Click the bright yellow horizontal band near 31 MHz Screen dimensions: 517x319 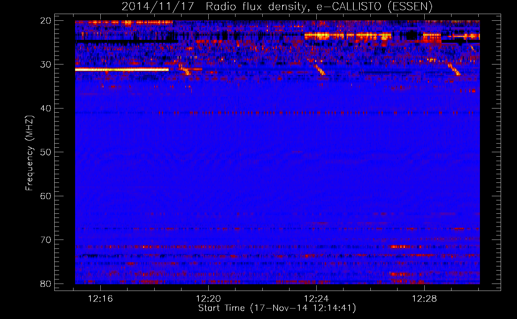(x=122, y=69)
